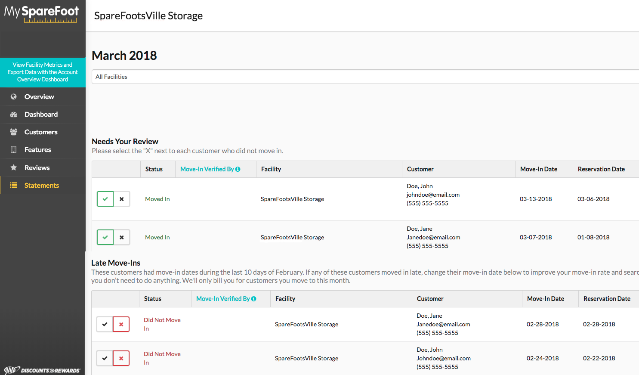Viewport: 639px width, 375px height.
Task: Click the Features building icon in sidebar
Action: [14, 150]
